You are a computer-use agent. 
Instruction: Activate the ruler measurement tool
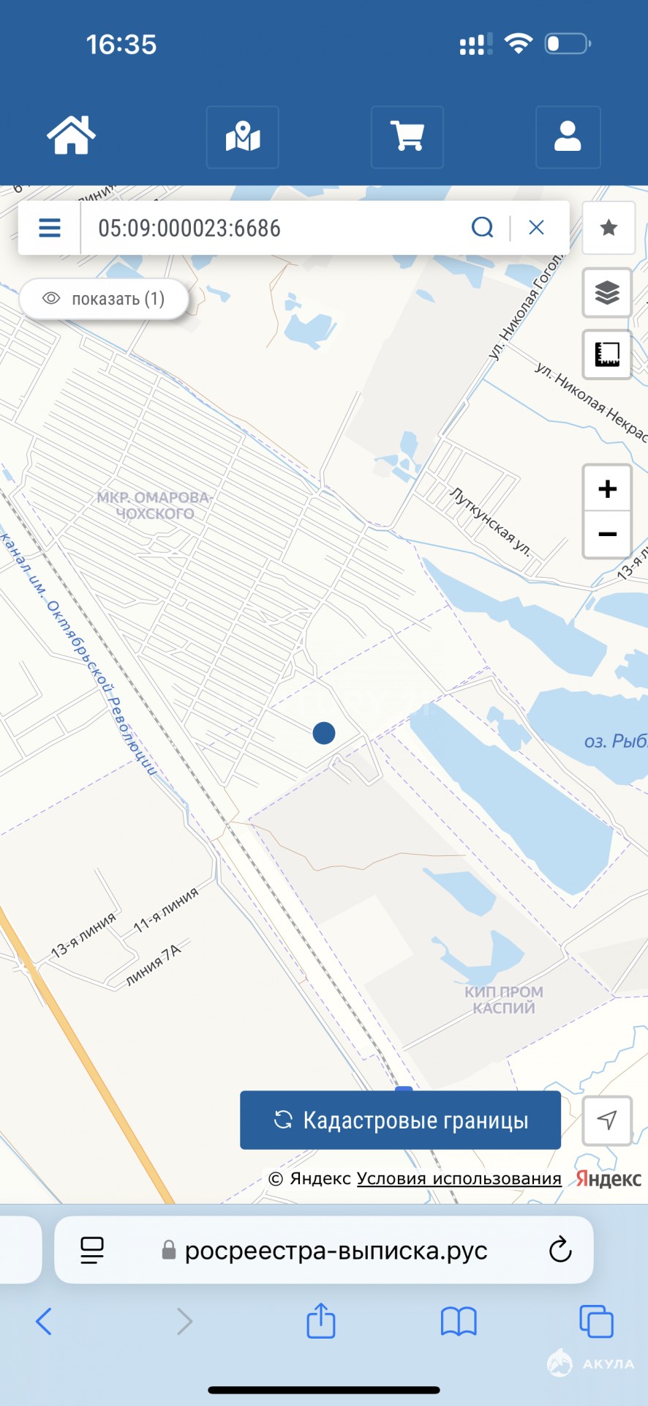607,354
